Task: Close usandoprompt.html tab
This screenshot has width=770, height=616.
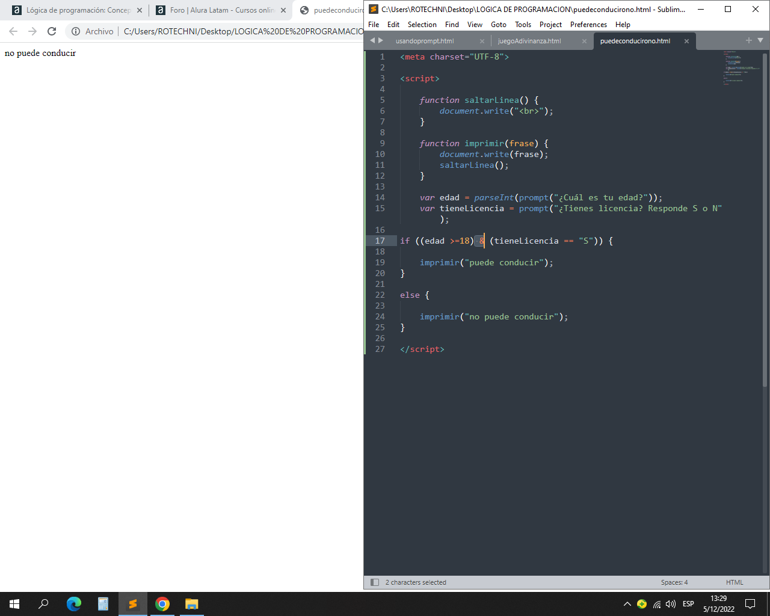Action: click(482, 41)
